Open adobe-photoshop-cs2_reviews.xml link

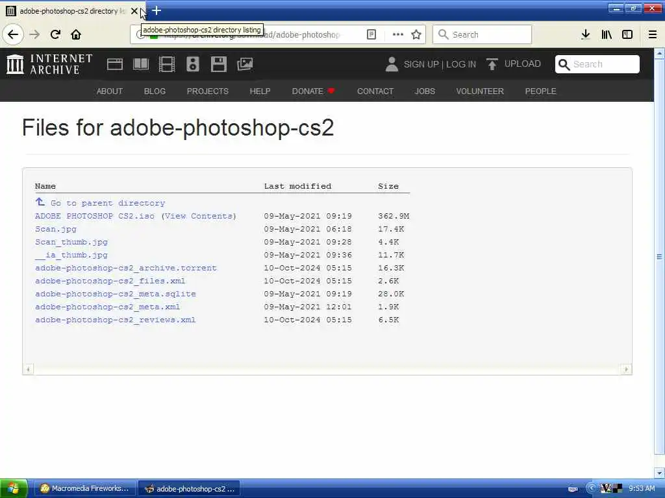(115, 320)
